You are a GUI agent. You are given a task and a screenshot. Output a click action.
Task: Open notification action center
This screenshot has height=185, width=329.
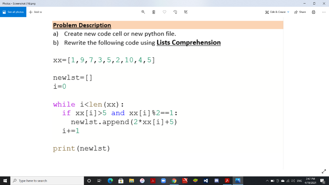click(x=323, y=181)
